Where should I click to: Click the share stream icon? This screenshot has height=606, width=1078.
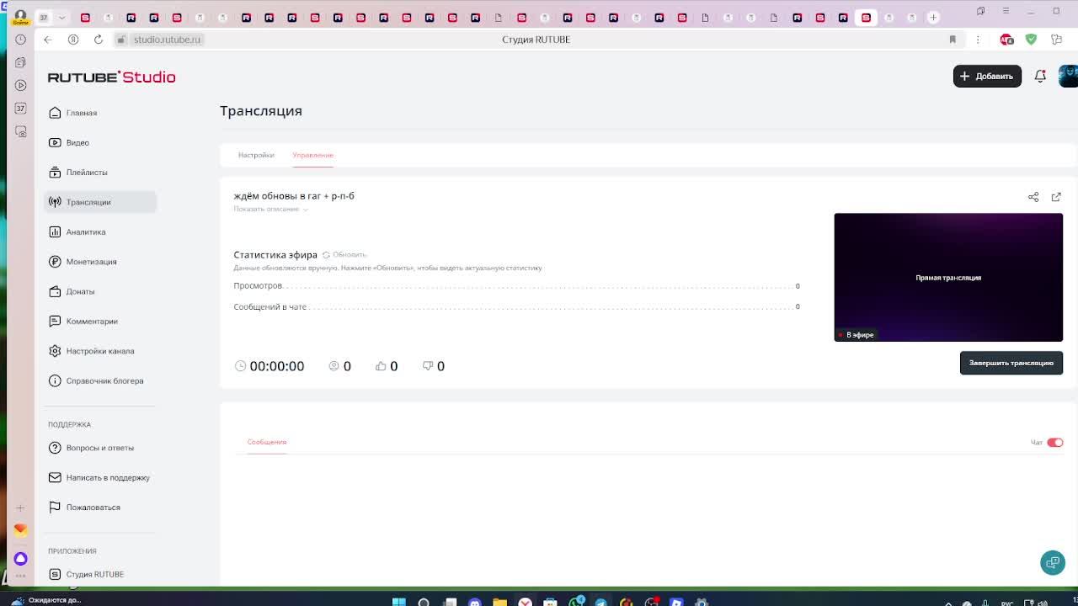(1033, 197)
